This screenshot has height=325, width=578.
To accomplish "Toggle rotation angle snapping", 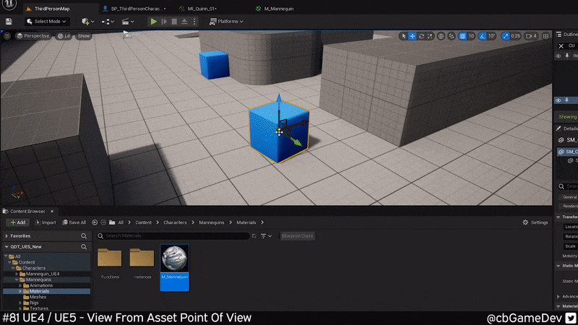I will 482,35.
